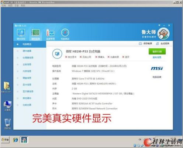Click the 无线上网 feature indicator

pyautogui.click(x=85, y=57)
